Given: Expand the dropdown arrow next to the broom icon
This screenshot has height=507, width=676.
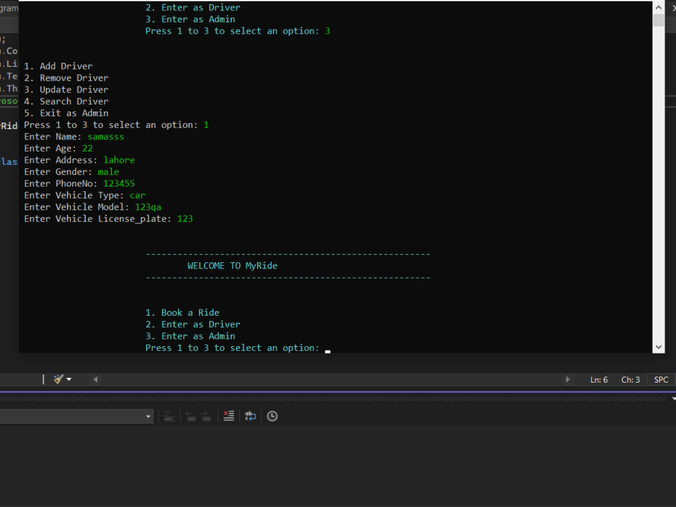Looking at the screenshot, I should pyautogui.click(x=70, y=379).
